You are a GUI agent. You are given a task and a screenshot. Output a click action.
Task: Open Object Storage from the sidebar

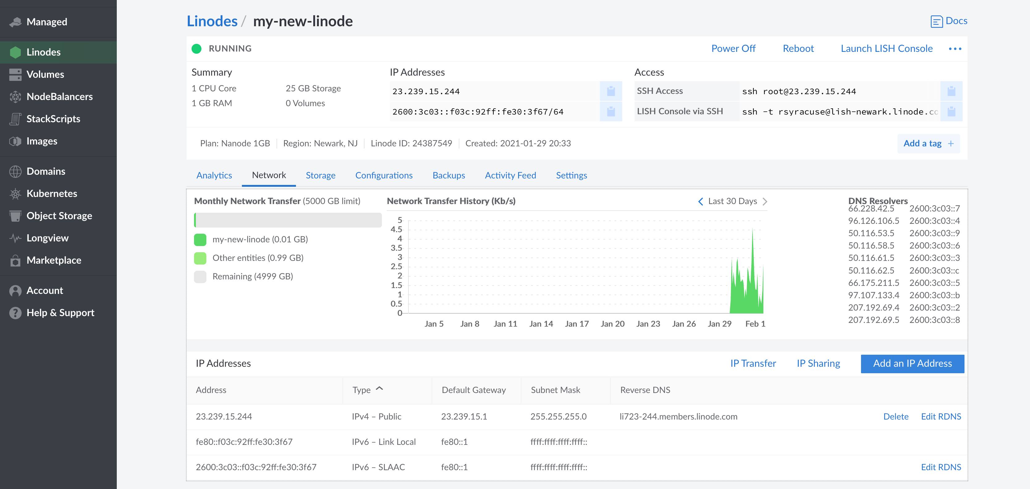[x=59, y=215]
